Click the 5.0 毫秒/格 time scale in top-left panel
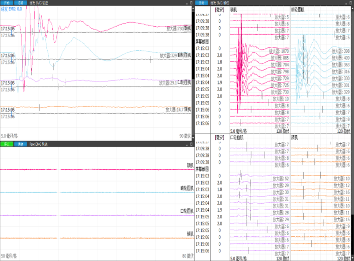This screenshot has width=354, height=261. pos(10,136)
